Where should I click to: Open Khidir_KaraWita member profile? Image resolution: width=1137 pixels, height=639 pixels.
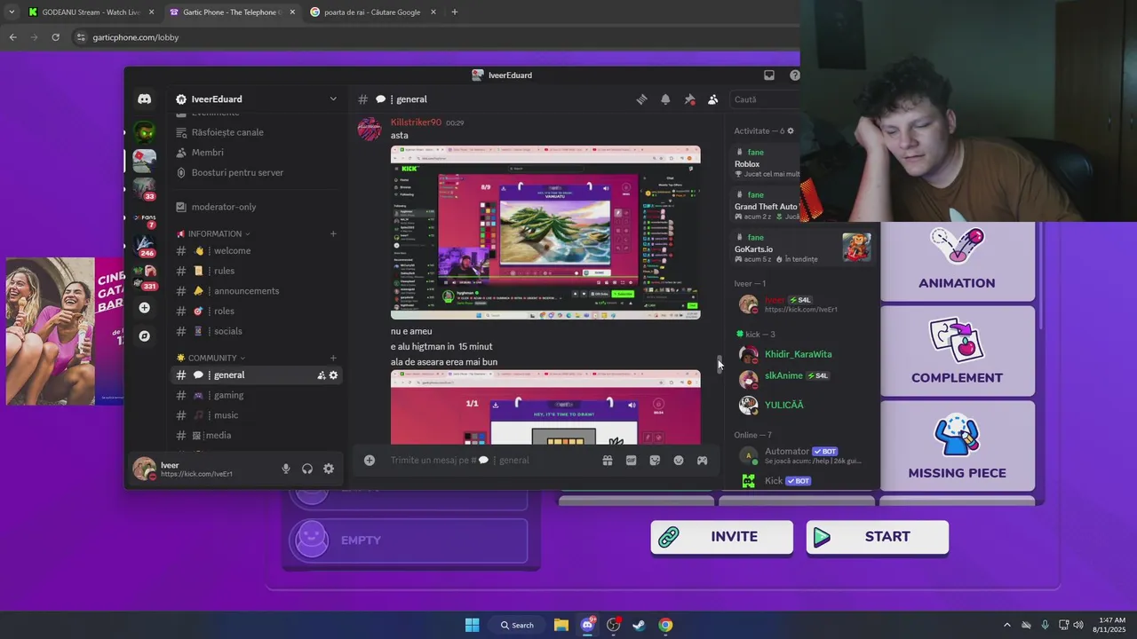coord(799,354)
